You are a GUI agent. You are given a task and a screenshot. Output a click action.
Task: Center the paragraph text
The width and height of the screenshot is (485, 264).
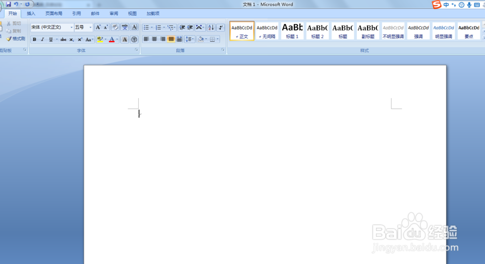[x=154, y=39]
